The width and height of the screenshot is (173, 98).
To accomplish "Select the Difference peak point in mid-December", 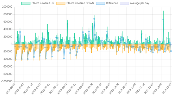I will (163, 20).
